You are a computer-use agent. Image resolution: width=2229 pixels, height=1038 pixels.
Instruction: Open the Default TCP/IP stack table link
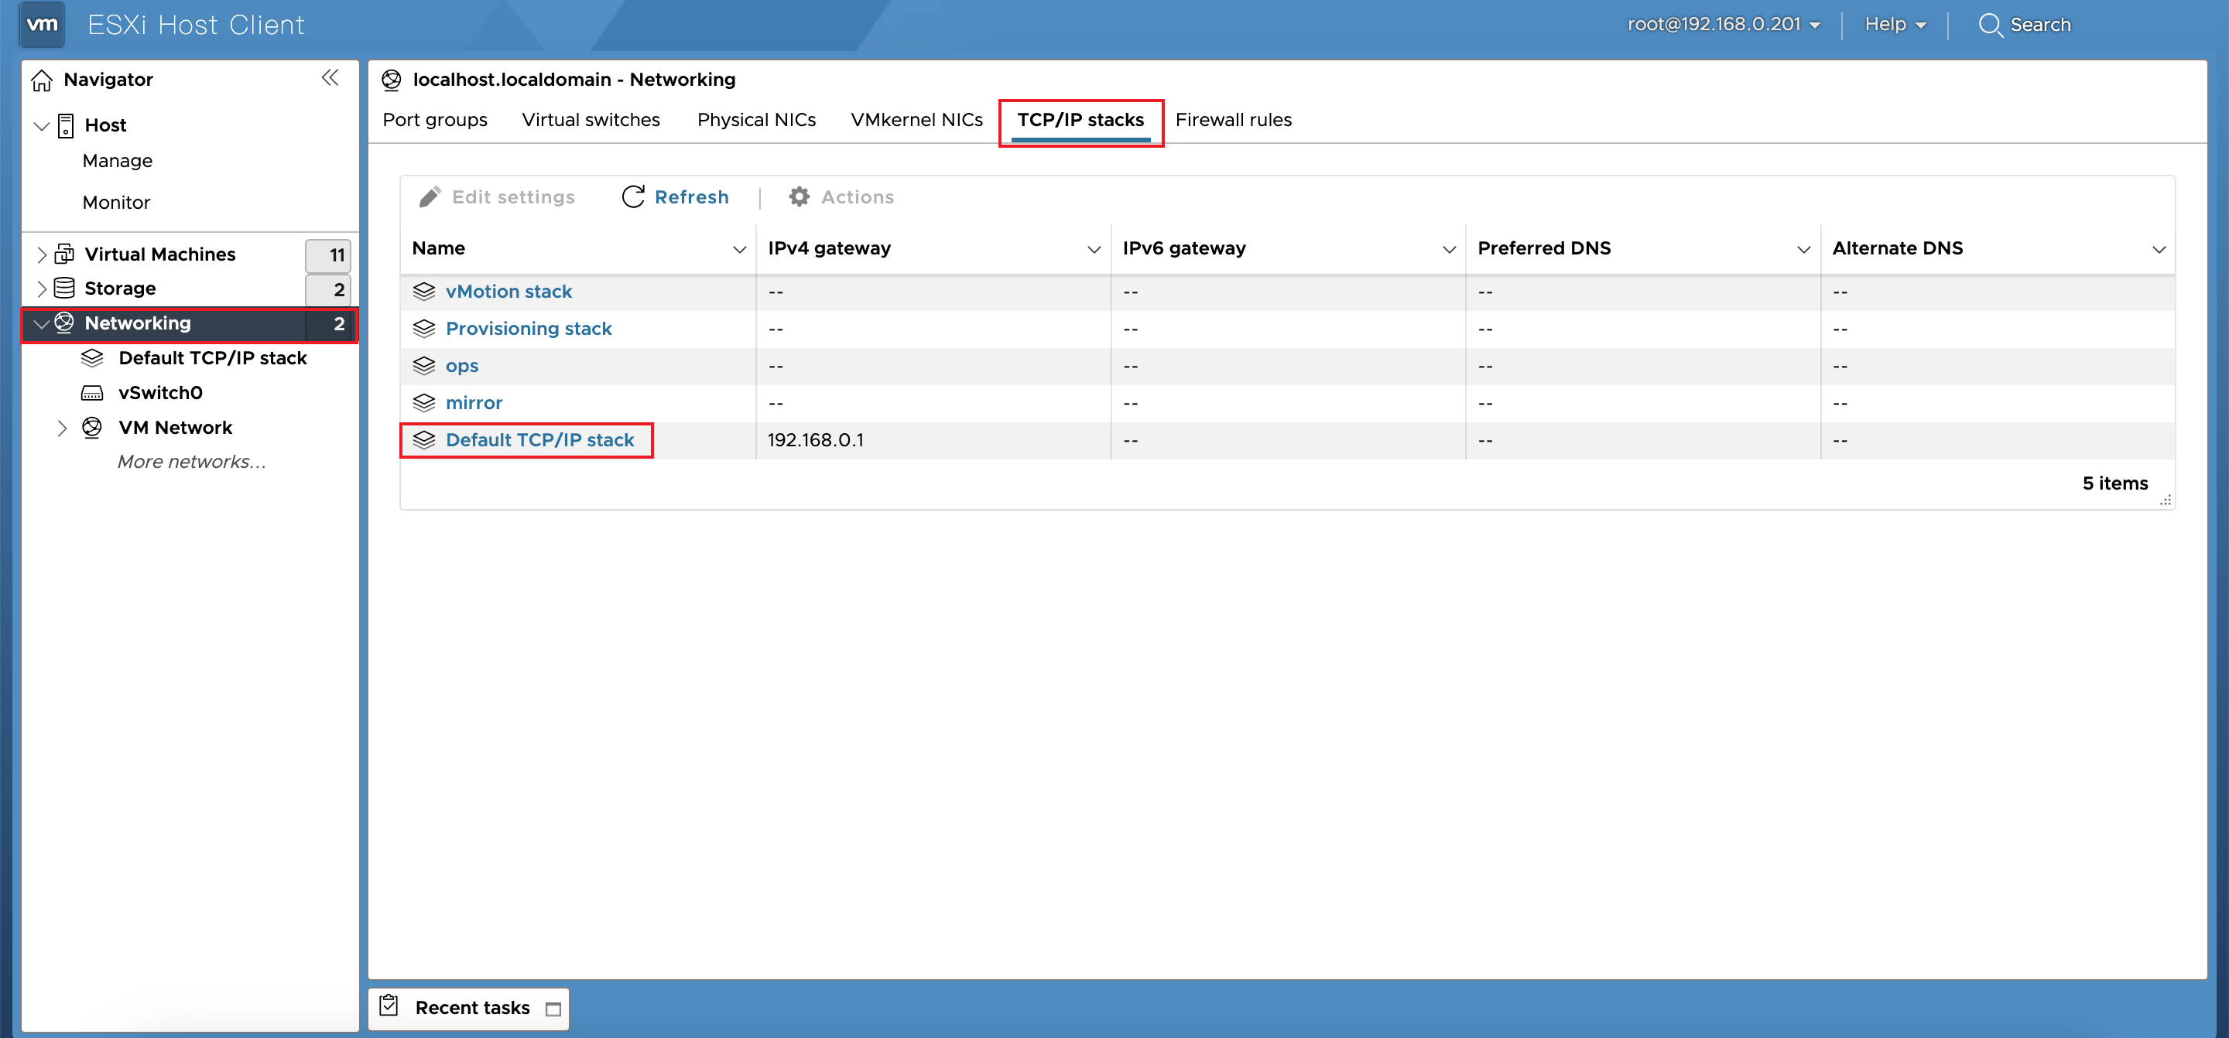click(x=540, y=440)
